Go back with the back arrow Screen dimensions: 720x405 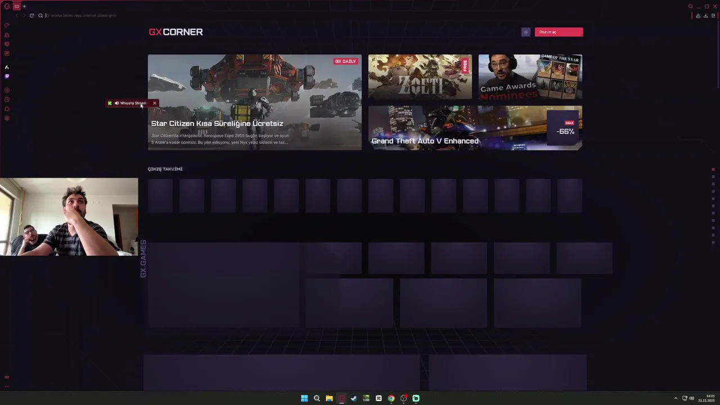click(17, 16)
